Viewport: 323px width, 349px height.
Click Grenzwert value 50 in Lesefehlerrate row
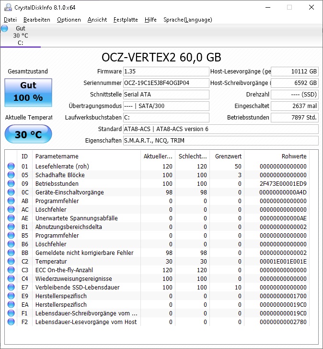pos(238,166)
